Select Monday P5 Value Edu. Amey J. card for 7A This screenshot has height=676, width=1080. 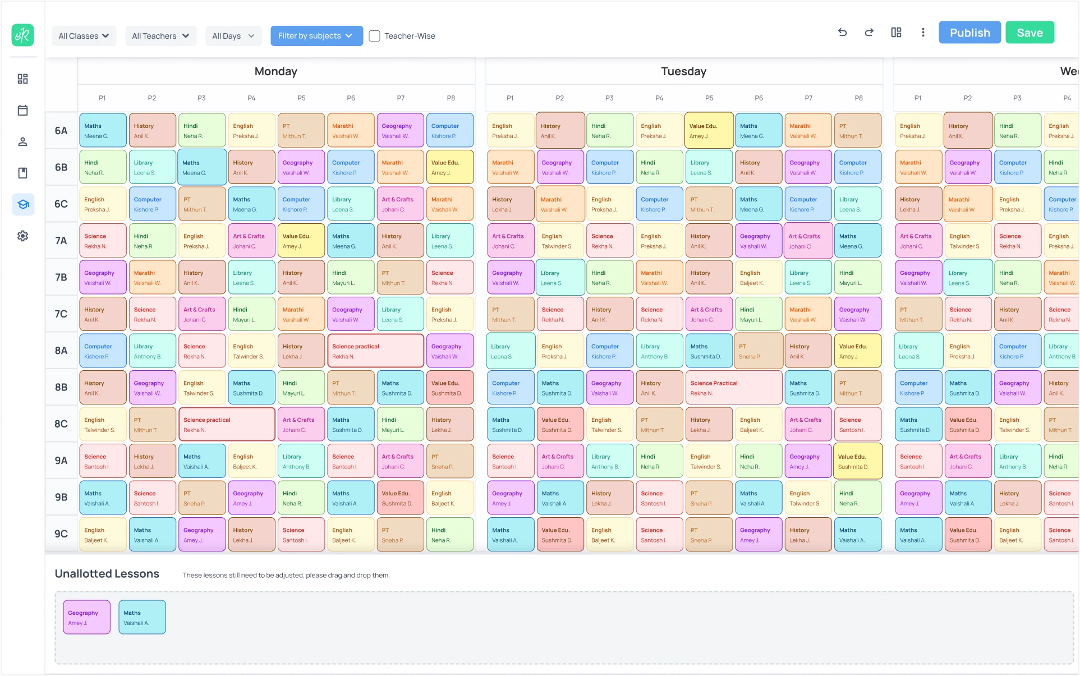pos(301,241)
